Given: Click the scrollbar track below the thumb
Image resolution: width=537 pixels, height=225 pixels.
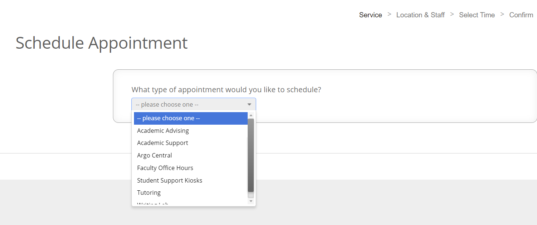Looking at the screenshot, I should [251, 195].
